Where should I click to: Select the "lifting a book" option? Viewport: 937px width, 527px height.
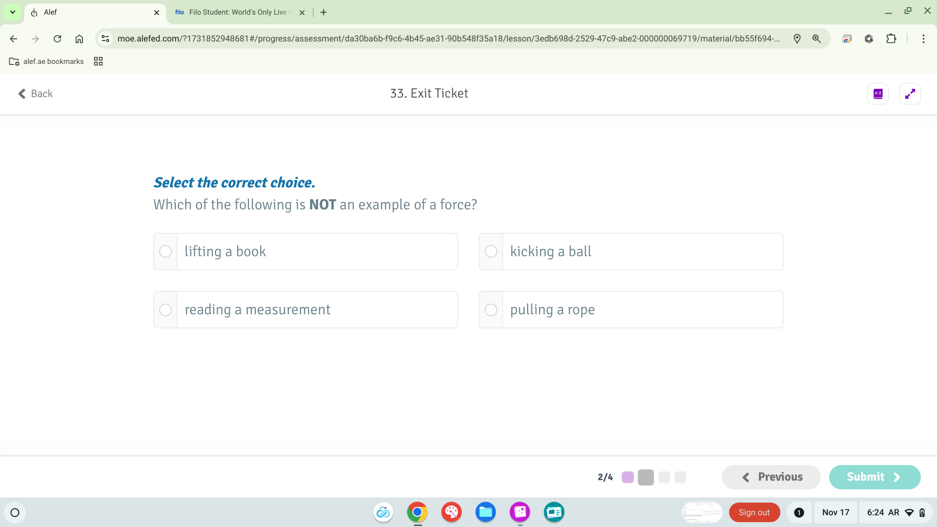(165, 251)
